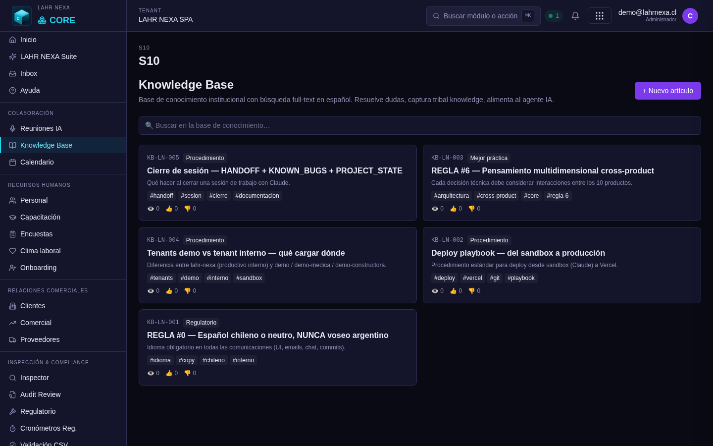Image resolution: width=713 pixels, height=446 pixels.
Task: Click the Reuniones IA microphone icon
Action: [x=12, y=128]
